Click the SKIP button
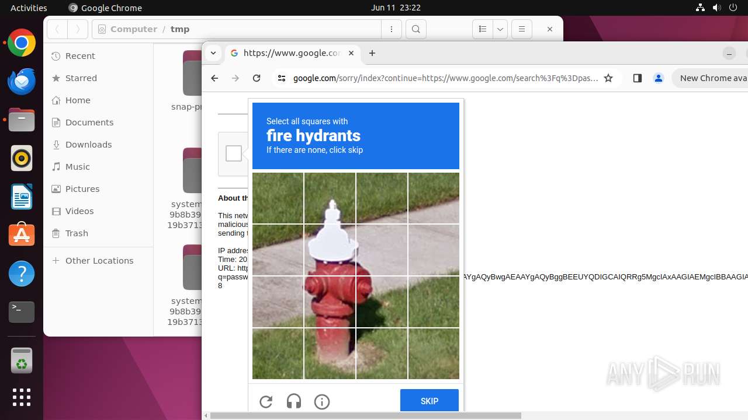The height and width of the screenshot is (420, 748). pyautogui.click(x=430, y=401)
